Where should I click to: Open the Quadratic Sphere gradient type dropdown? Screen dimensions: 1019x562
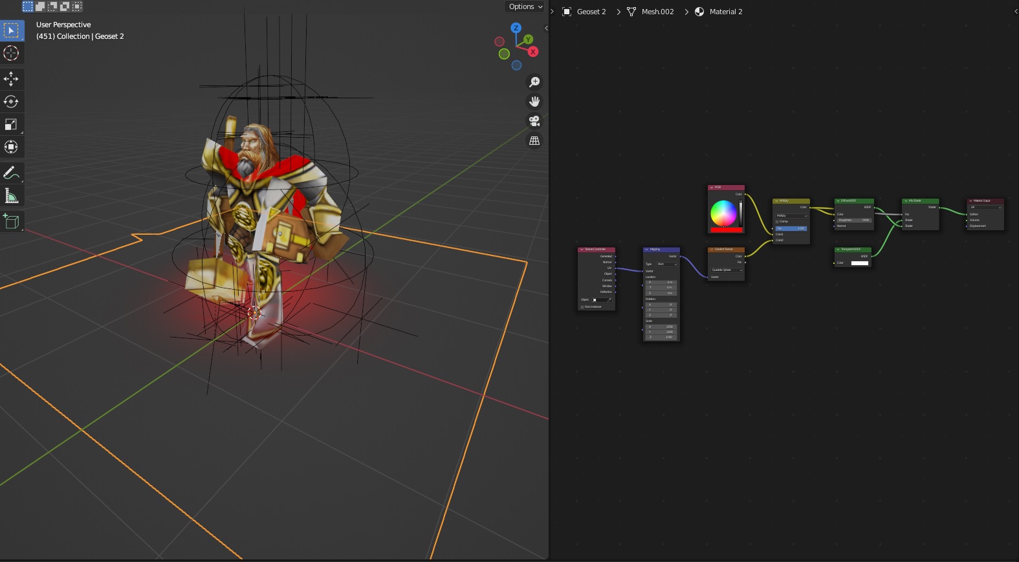727,270
